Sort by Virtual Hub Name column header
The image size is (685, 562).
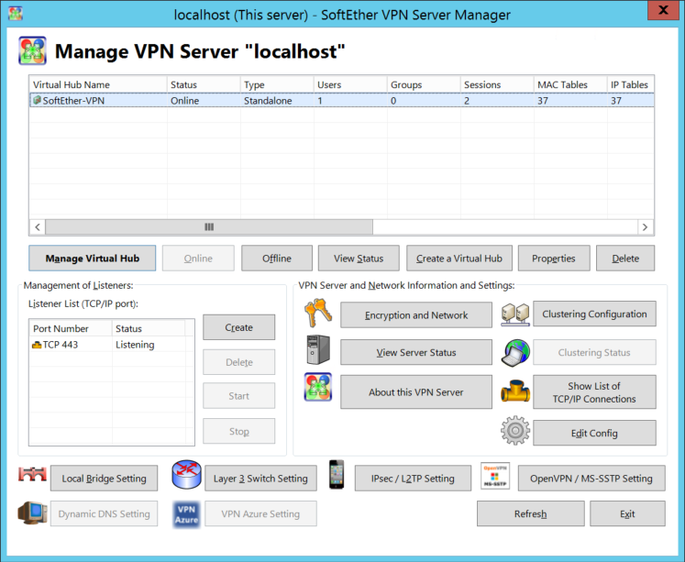pos(98,84)
